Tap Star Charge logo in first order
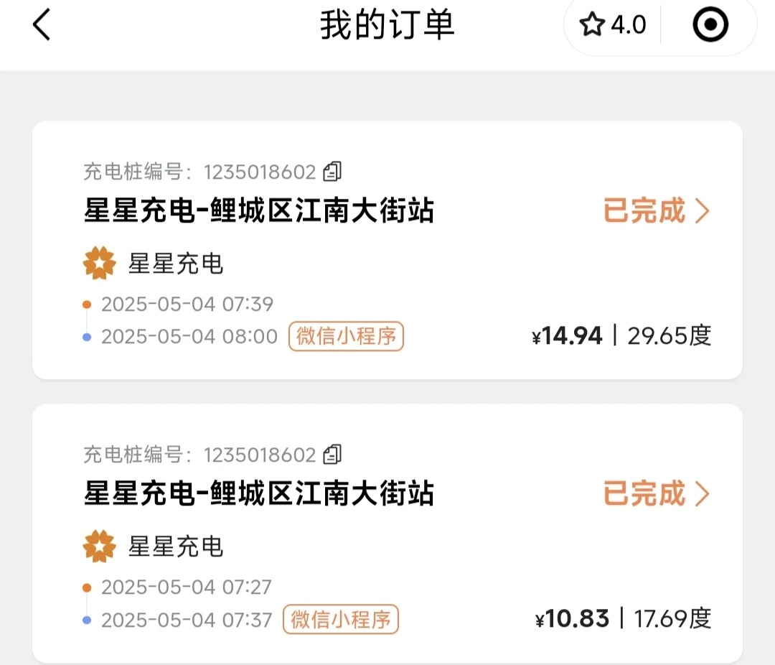The height and width of the screenshot is (665, 775). 99,264
